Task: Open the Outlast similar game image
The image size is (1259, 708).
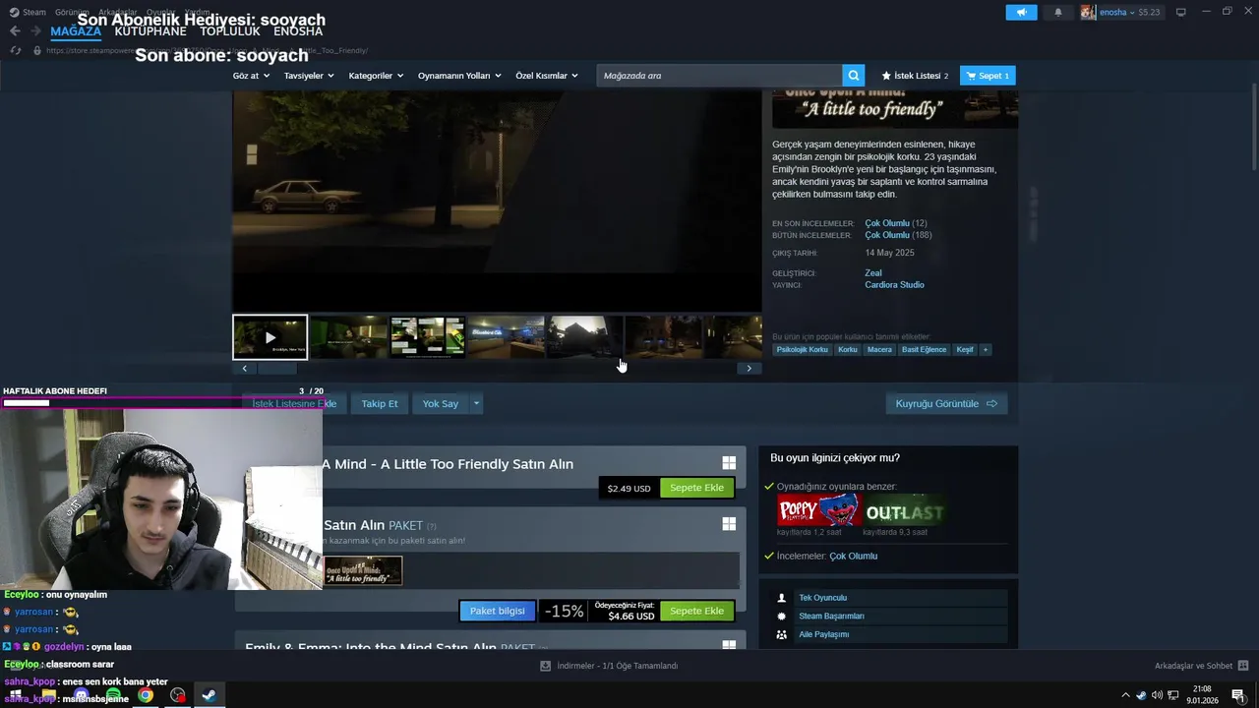Action: pyautogui.click(x=905, y=511)
